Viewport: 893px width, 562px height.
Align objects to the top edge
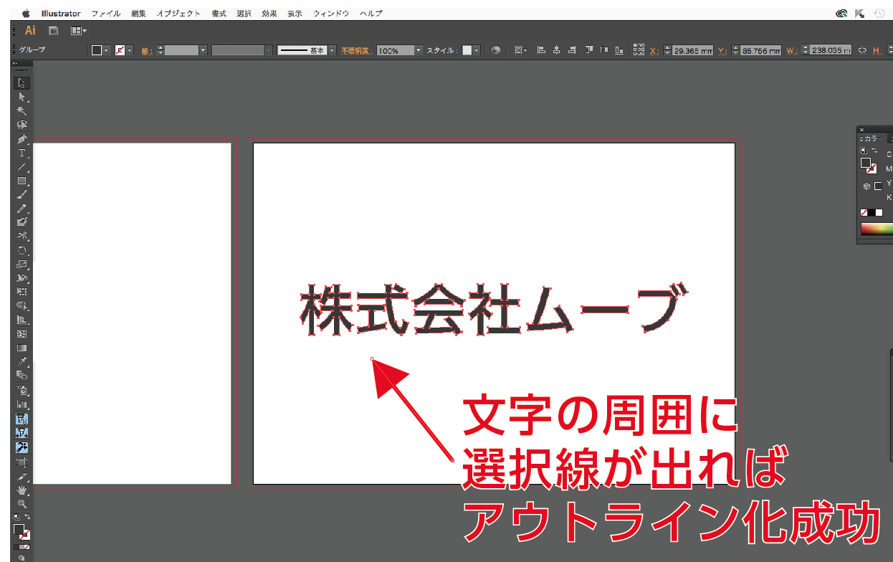click(589, 50)
